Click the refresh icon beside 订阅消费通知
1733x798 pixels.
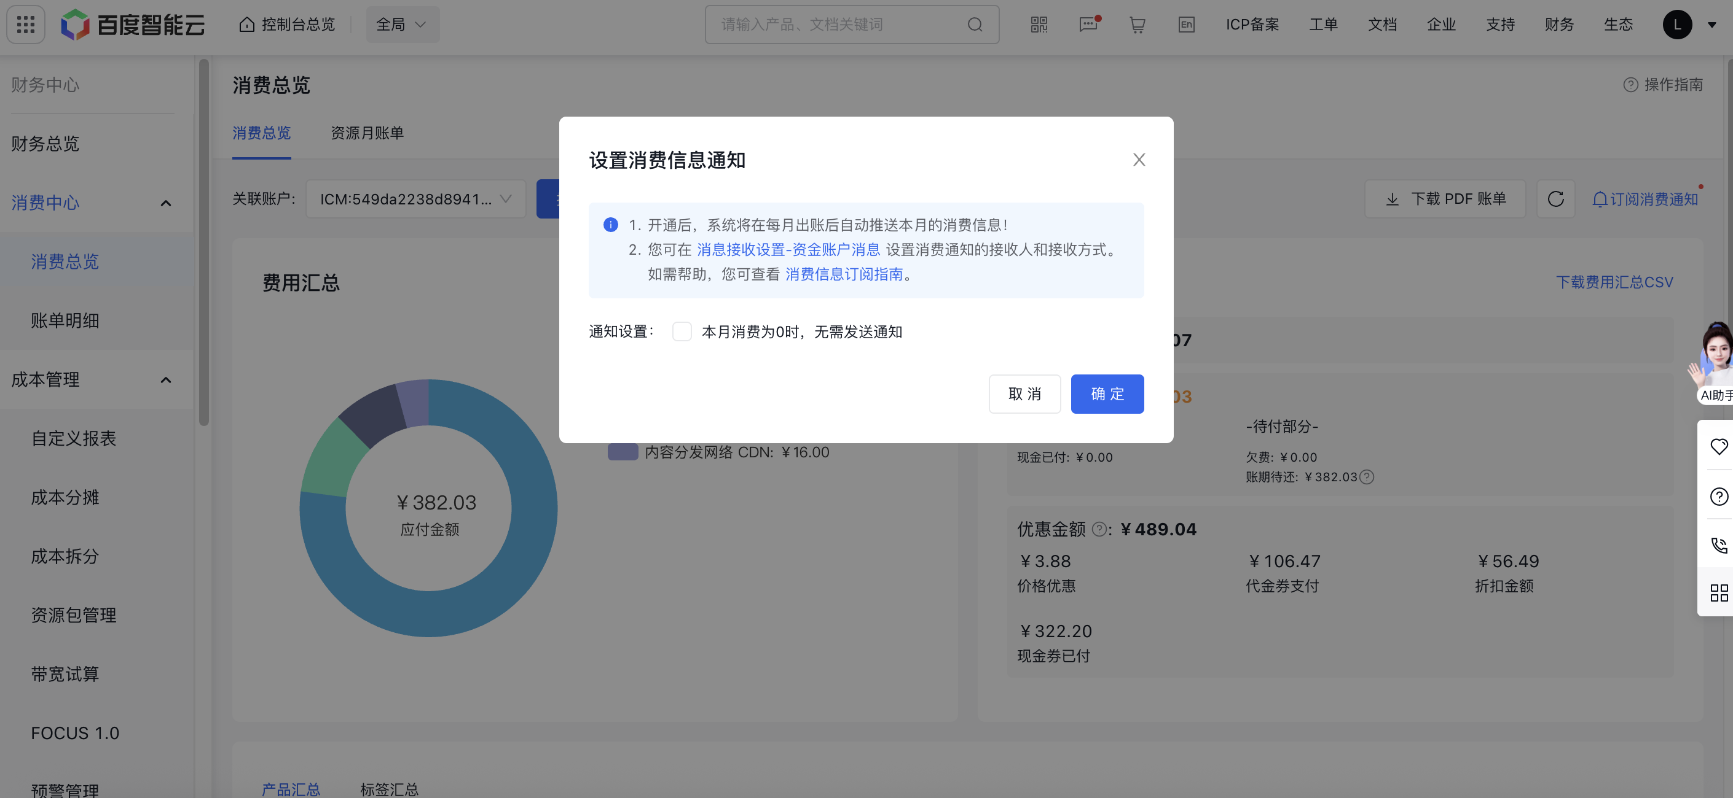pos(1555,199)
